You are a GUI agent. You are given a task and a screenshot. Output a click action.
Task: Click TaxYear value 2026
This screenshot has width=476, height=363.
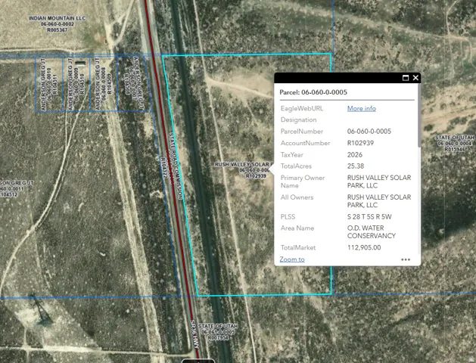click(355, 155)
